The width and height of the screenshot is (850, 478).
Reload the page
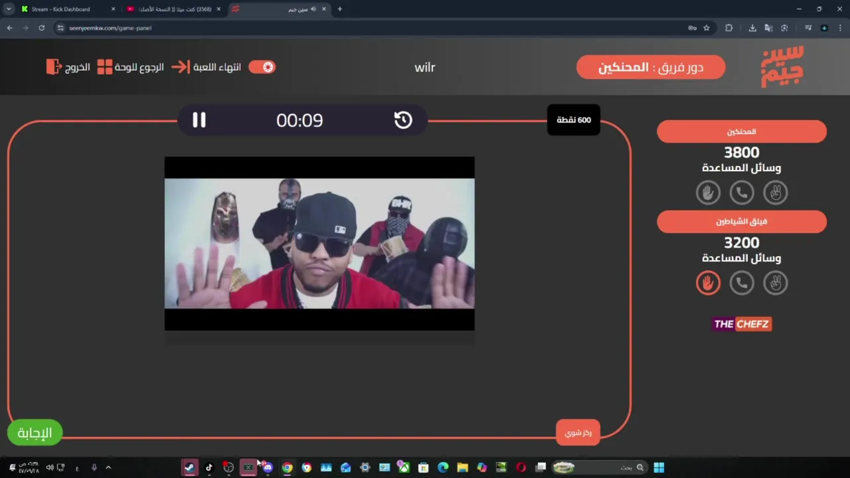(x=41, y=28)
